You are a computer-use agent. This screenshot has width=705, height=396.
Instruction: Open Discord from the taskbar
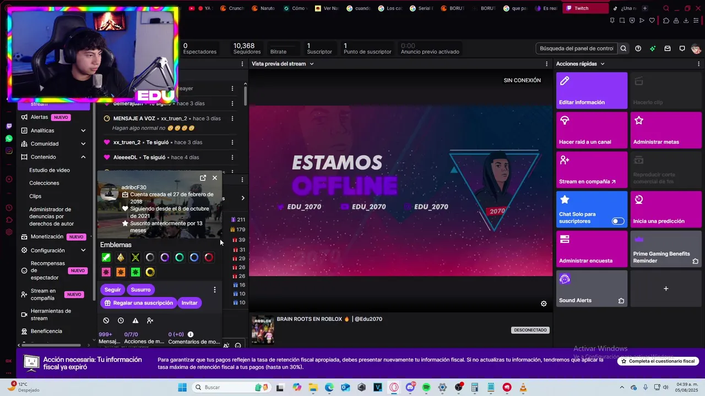(410, 387)
